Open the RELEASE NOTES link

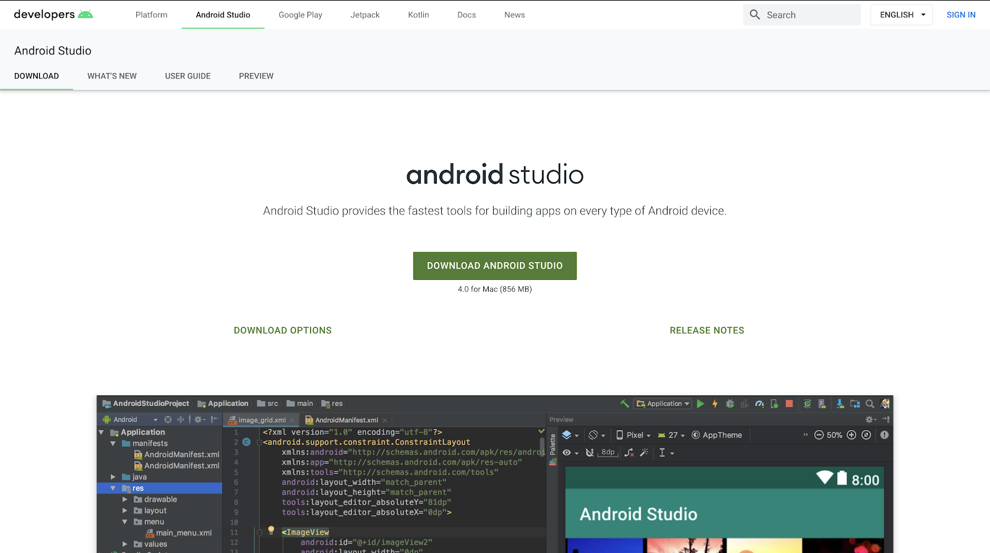(707, 331)
